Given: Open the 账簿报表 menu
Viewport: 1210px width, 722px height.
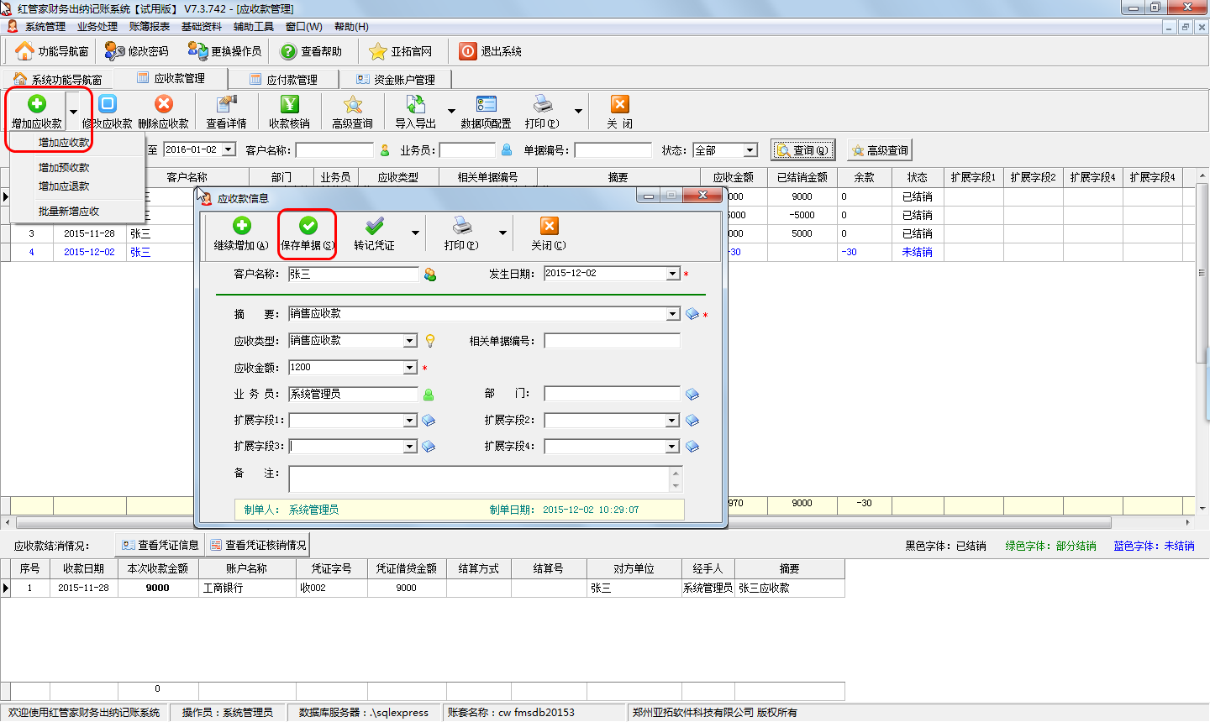Looking at the screenshot, I should click(150, 27).
